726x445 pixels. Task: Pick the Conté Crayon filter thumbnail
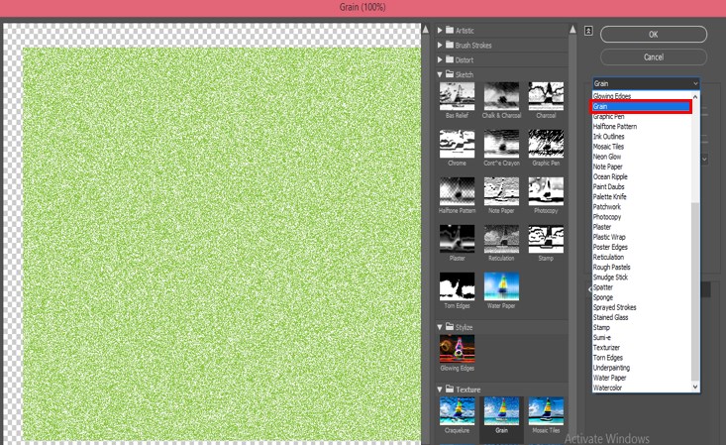pyautogui.click(x=501, y=144)
